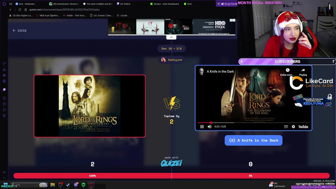Switch to The best ChatBot tab
Screen dimensions: 336x189
point(98,4)
